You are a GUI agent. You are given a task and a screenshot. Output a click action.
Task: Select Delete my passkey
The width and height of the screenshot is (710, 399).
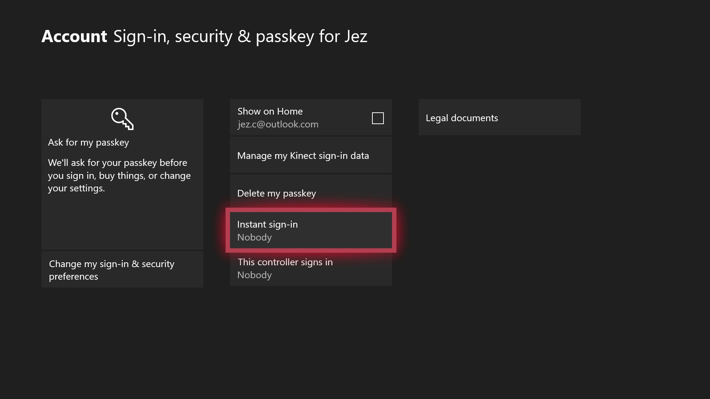311,192
